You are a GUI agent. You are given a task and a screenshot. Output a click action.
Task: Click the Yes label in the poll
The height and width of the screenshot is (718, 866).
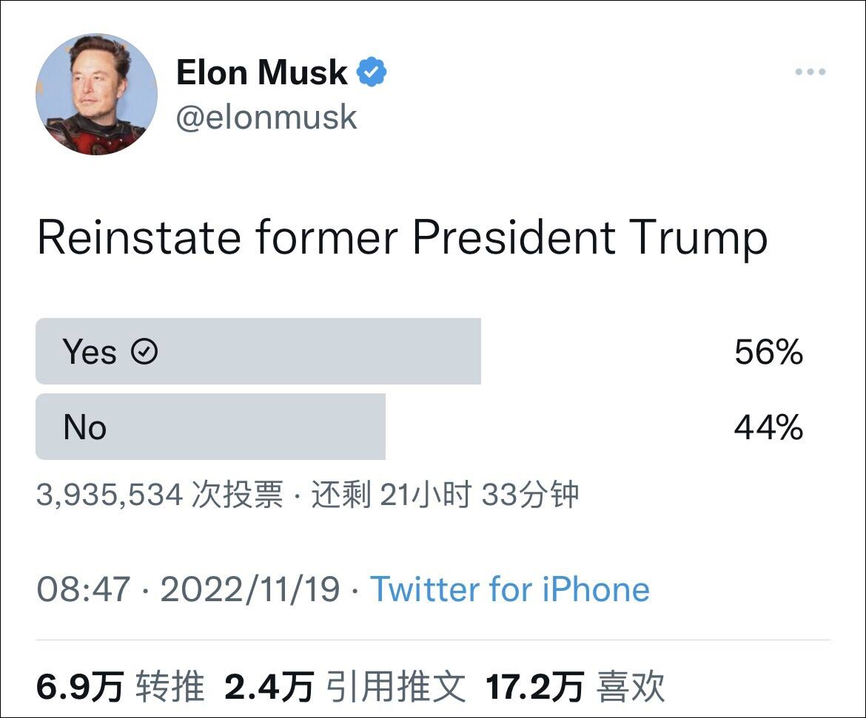pos(89,352)
